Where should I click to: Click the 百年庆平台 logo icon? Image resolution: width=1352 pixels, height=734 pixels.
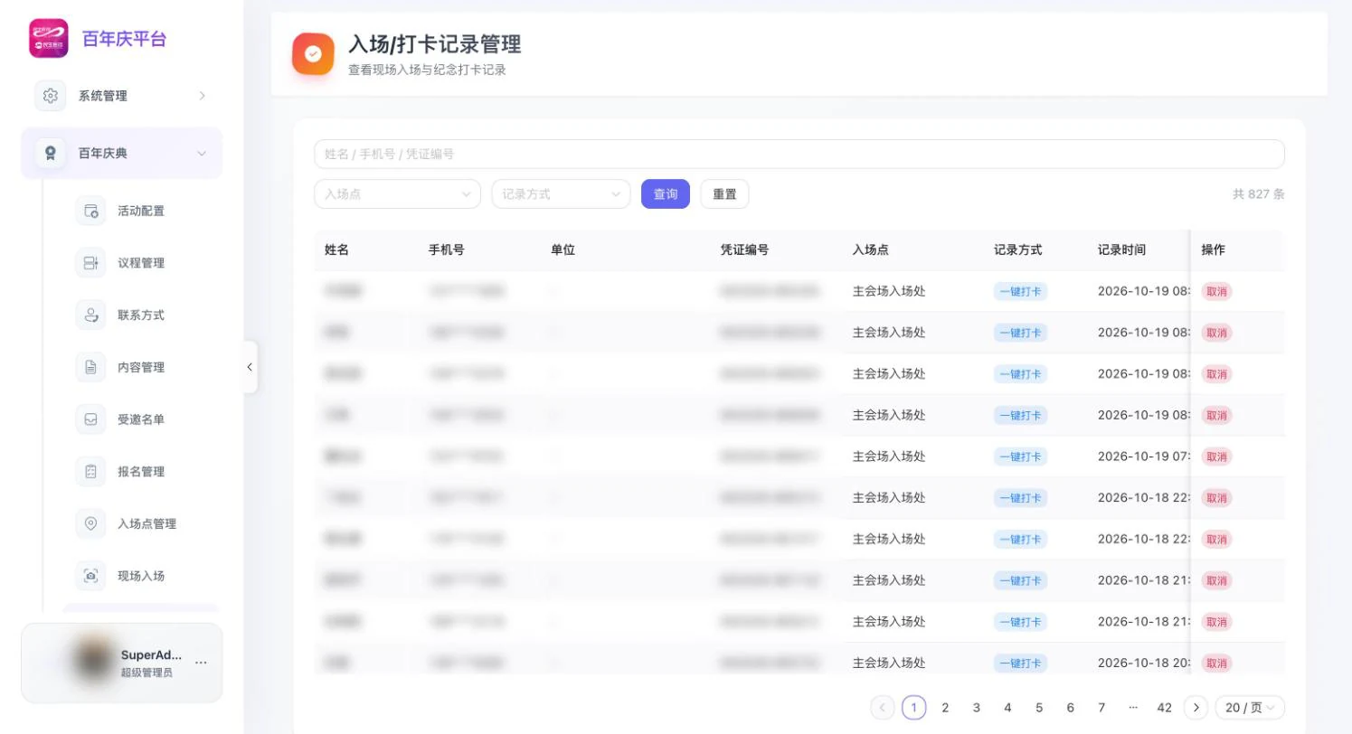pos(49,39)
